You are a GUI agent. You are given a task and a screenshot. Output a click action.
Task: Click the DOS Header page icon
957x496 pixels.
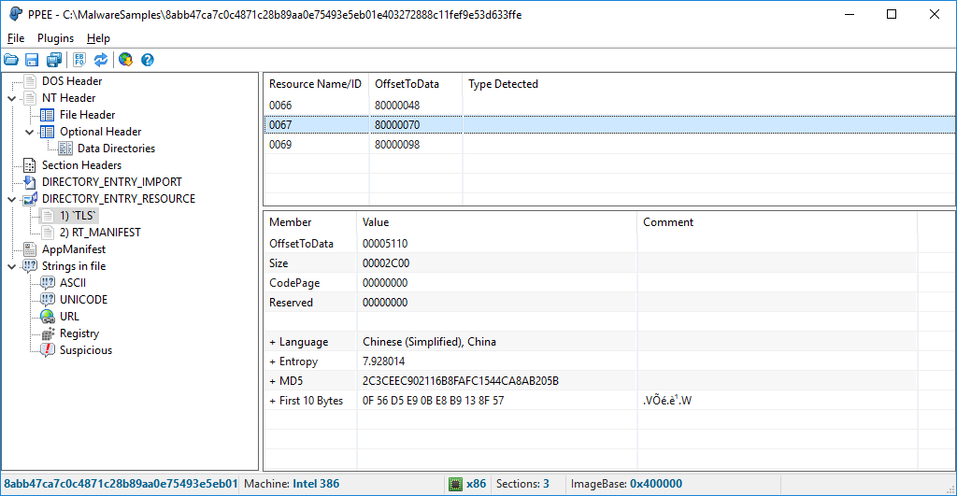point(29,81)
